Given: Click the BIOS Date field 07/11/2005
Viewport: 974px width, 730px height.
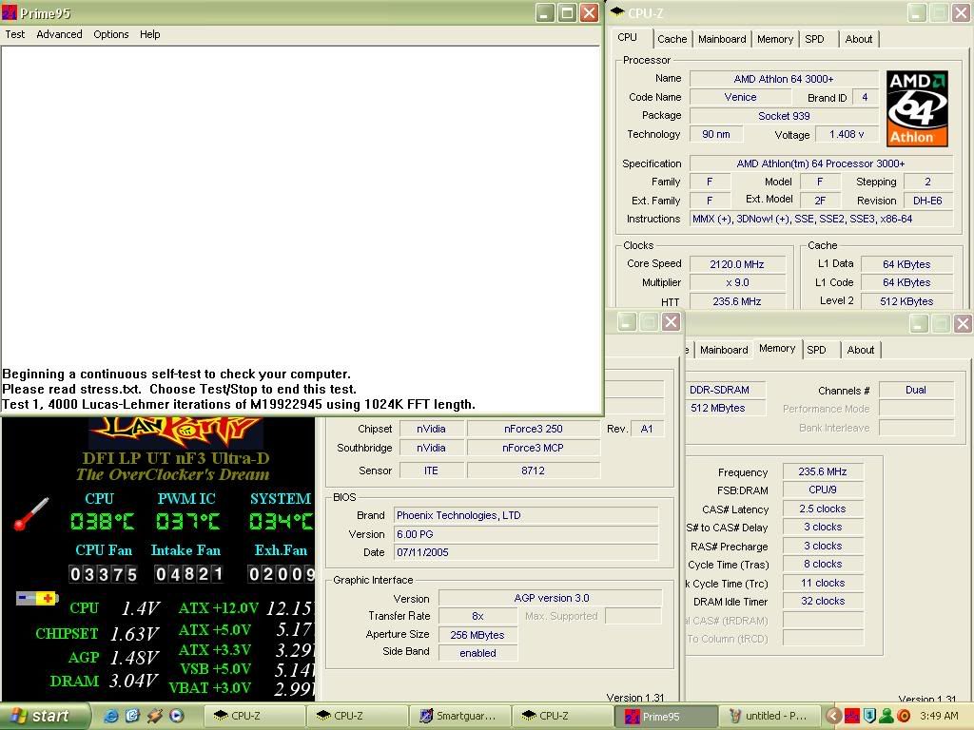Looking at the screenshot, I should (x=525, y=552).
